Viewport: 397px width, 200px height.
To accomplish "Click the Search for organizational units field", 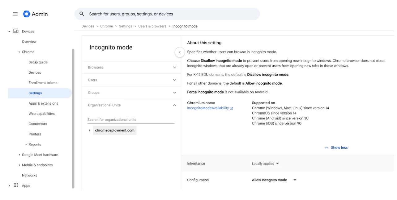I will pyautogui.click(x=131, y=120).
